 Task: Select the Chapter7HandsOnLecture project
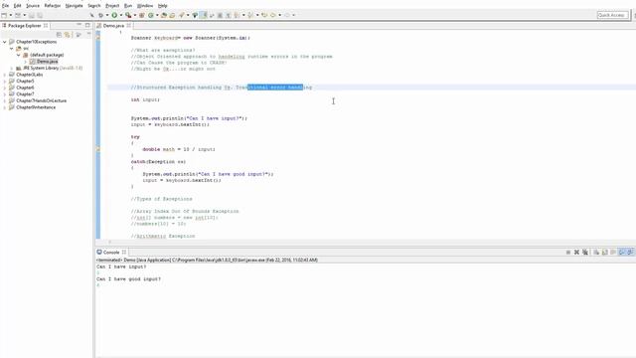click(42, 100)
